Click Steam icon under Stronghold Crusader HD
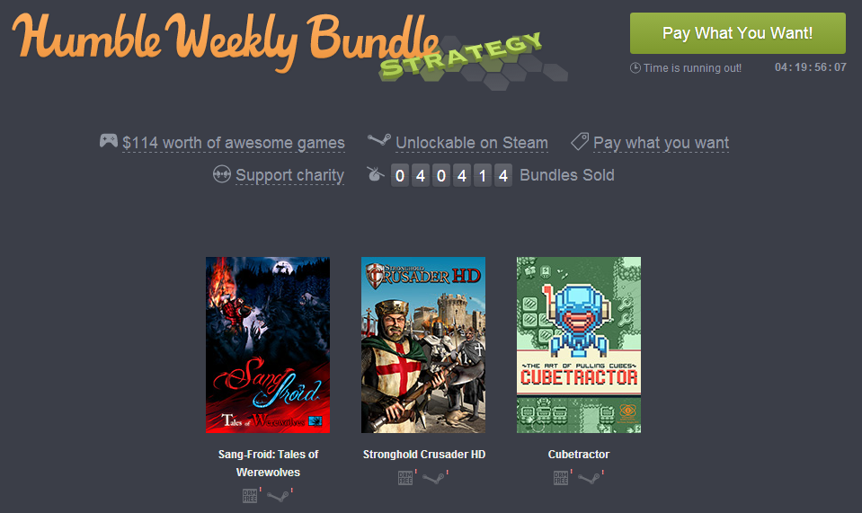The width and height of the screenshot is (862, 513). (x=433, y=478)
